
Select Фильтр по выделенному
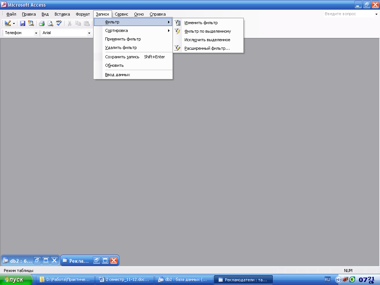point(208,31)
